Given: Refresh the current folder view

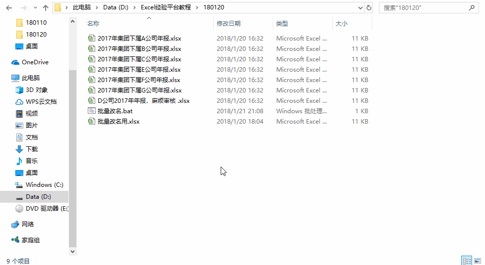Looking at the screenshot, I should pos(368,8).
